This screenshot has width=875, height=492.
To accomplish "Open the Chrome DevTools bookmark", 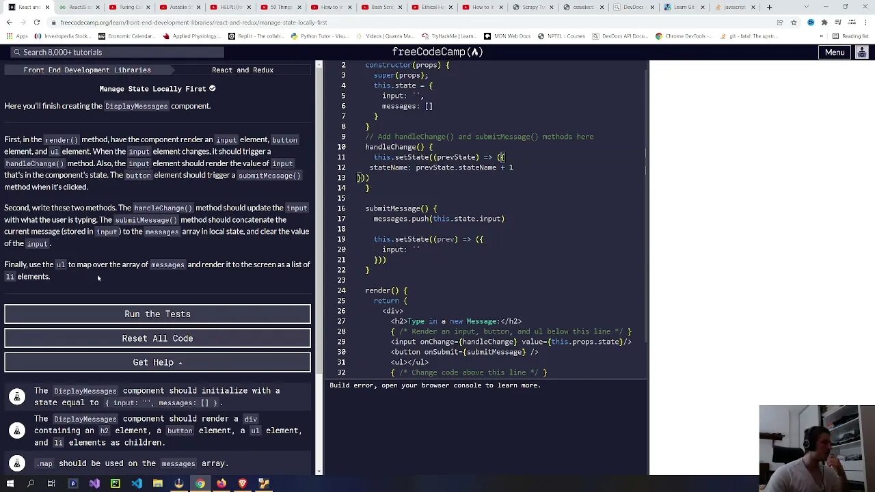I will (684, 36).
